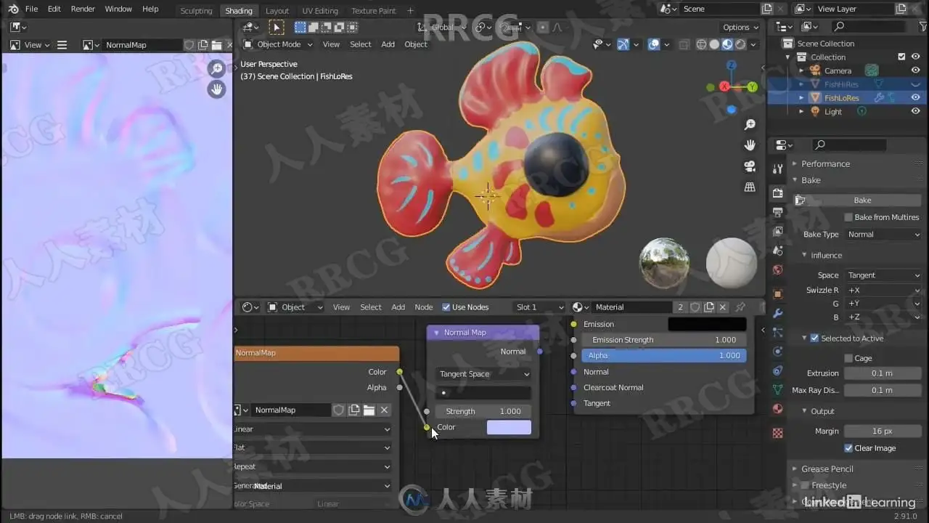Open the Tangent Space dropdown in Normal Map node

[x=484, y=374]
